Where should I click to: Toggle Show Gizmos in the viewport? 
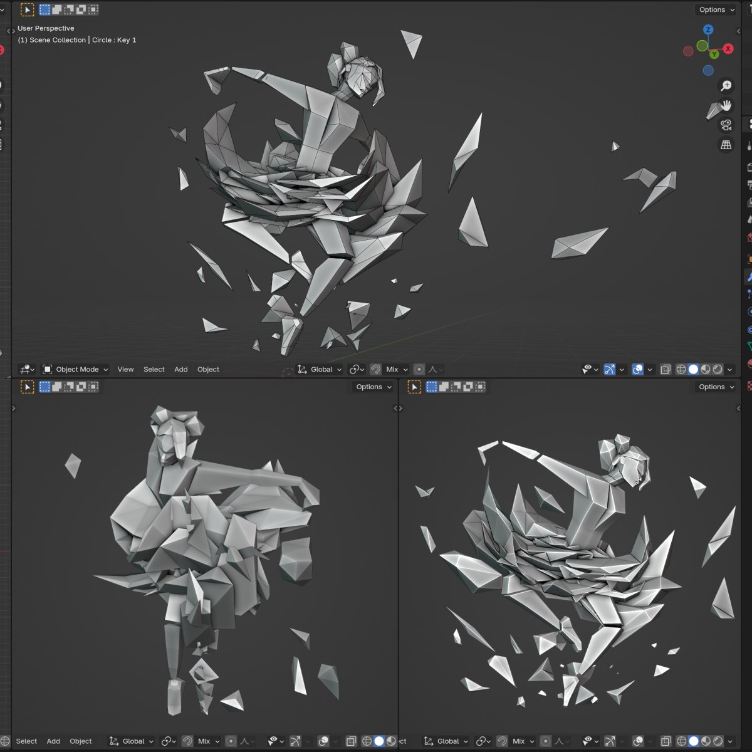click(x=609, y=369)
